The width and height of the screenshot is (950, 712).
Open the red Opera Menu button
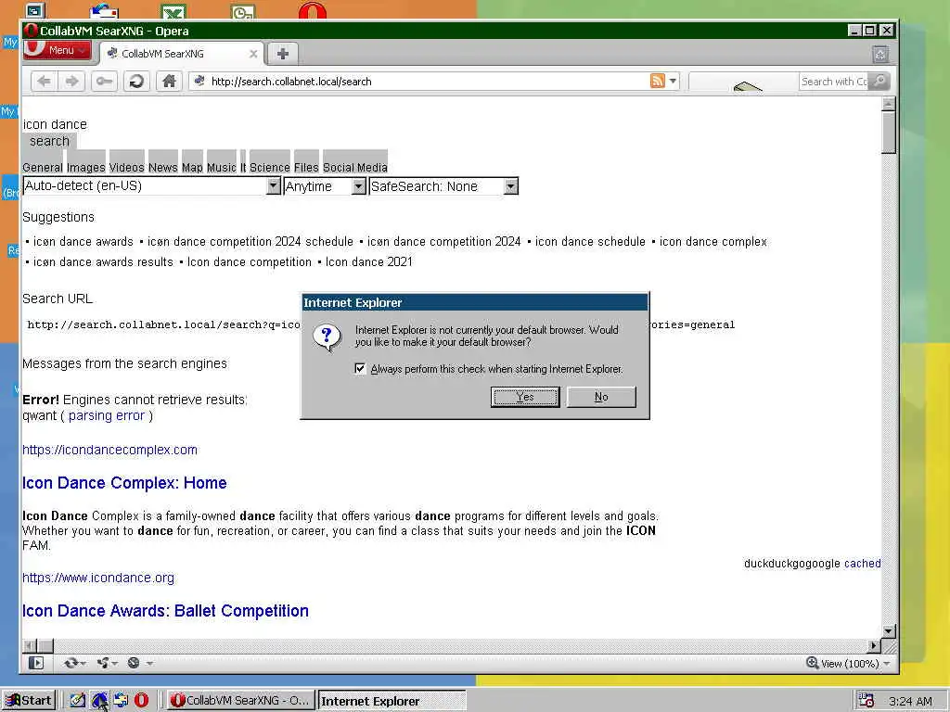tap(57, 50)
